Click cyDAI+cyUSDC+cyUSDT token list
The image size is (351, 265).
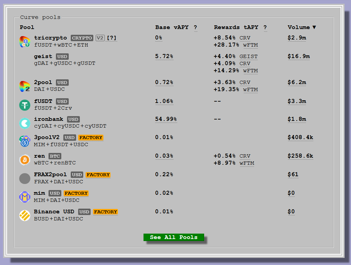point(70,126)
